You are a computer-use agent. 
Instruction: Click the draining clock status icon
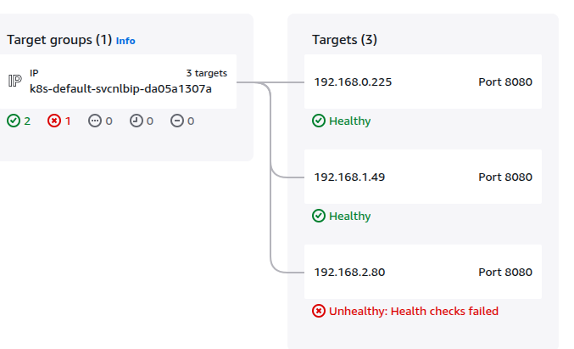tap(137, 121)
